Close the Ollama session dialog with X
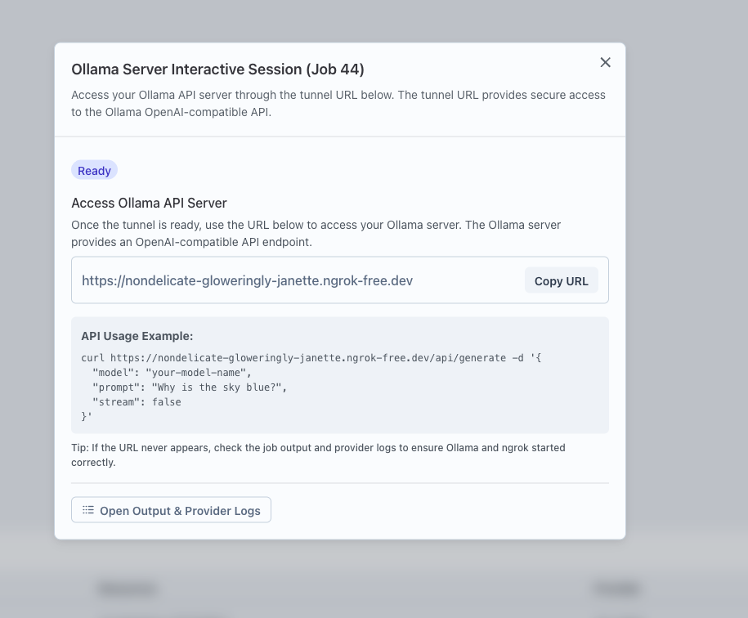Screen dimensions: 748x618 (605, 62)
